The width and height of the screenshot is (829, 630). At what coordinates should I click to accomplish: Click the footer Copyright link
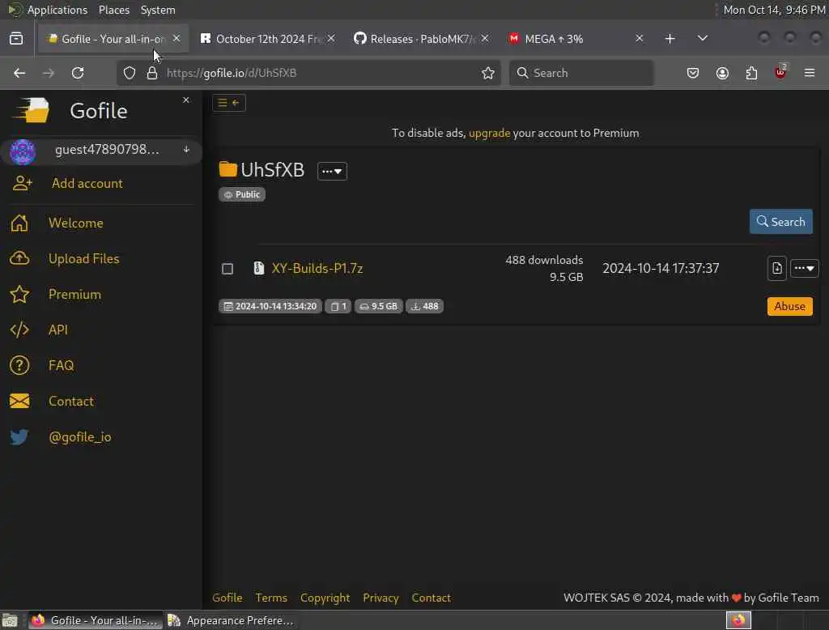coord(325,598)
